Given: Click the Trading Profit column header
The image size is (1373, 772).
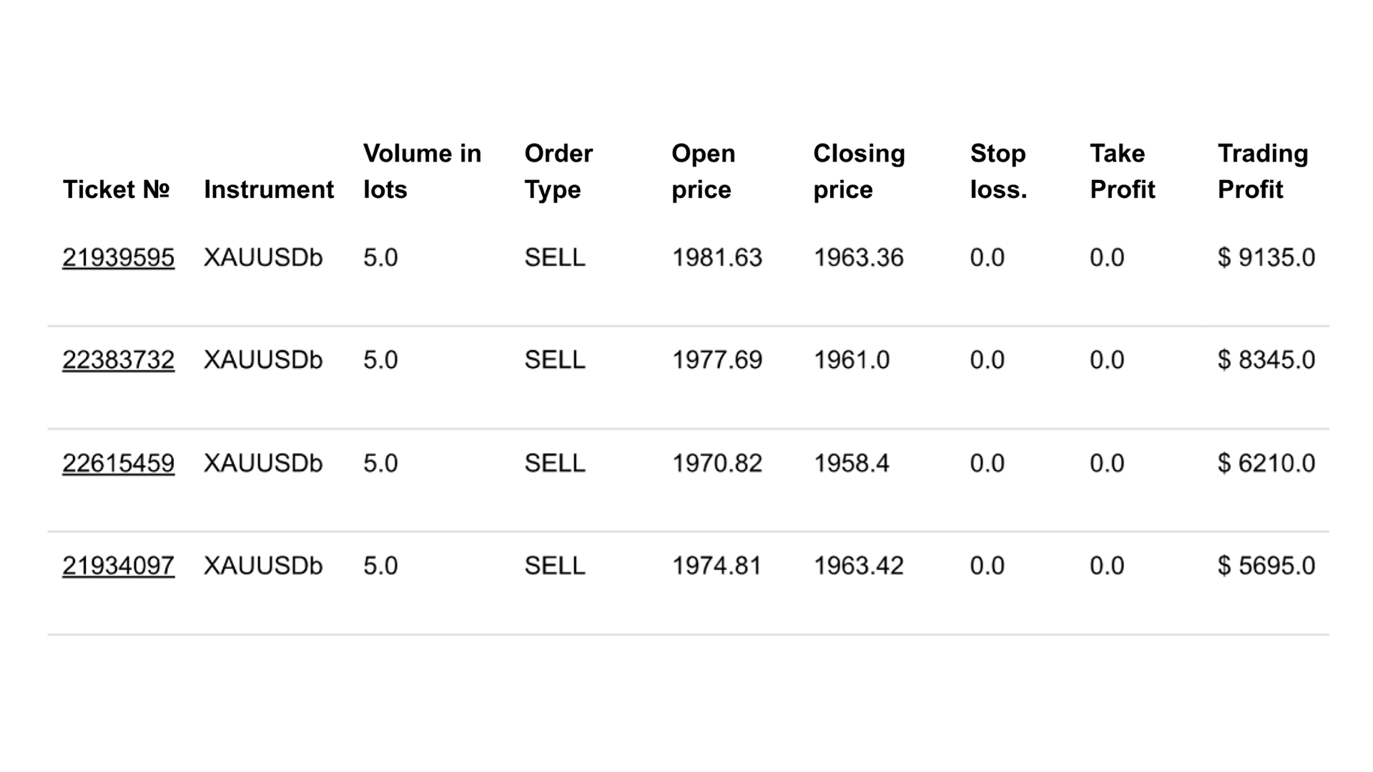Looking at the screenshot, I should click(x=1263, y=171).
